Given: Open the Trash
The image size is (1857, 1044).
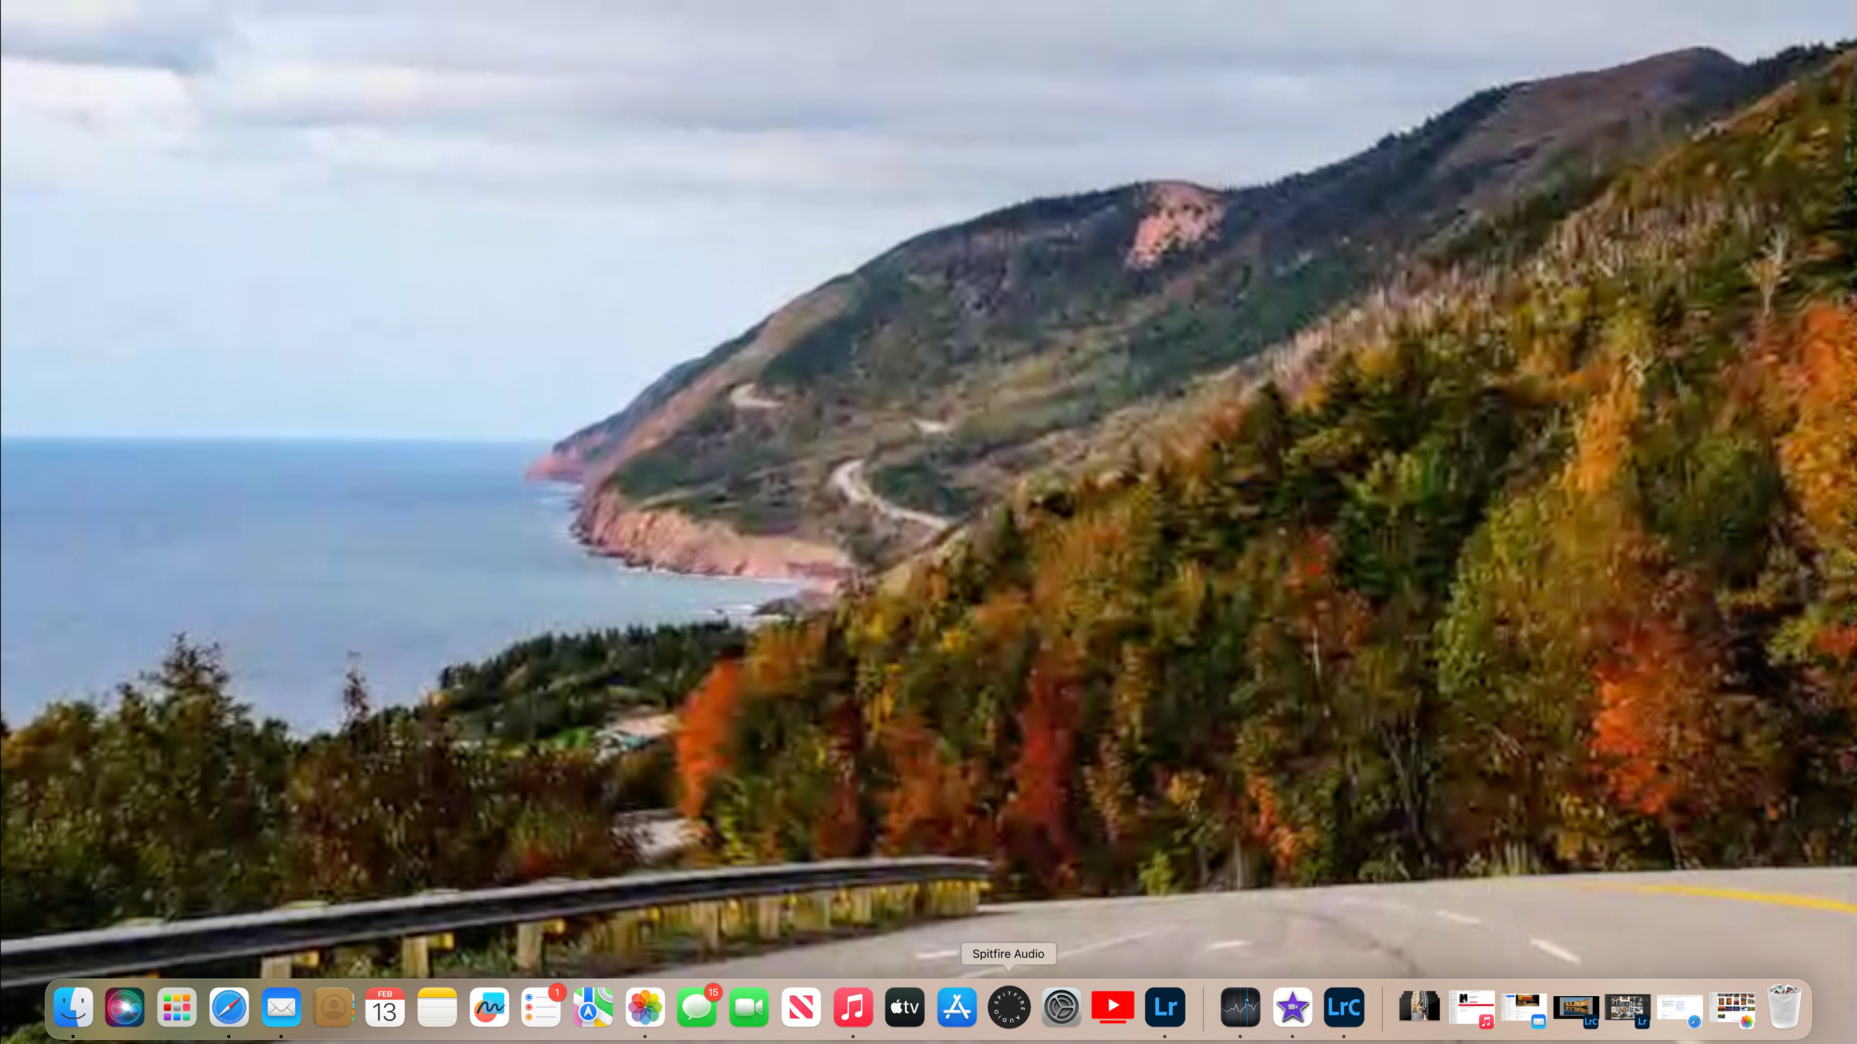Looking at the screenshot, I should pyautogui.click(x=1784, y=1006).
